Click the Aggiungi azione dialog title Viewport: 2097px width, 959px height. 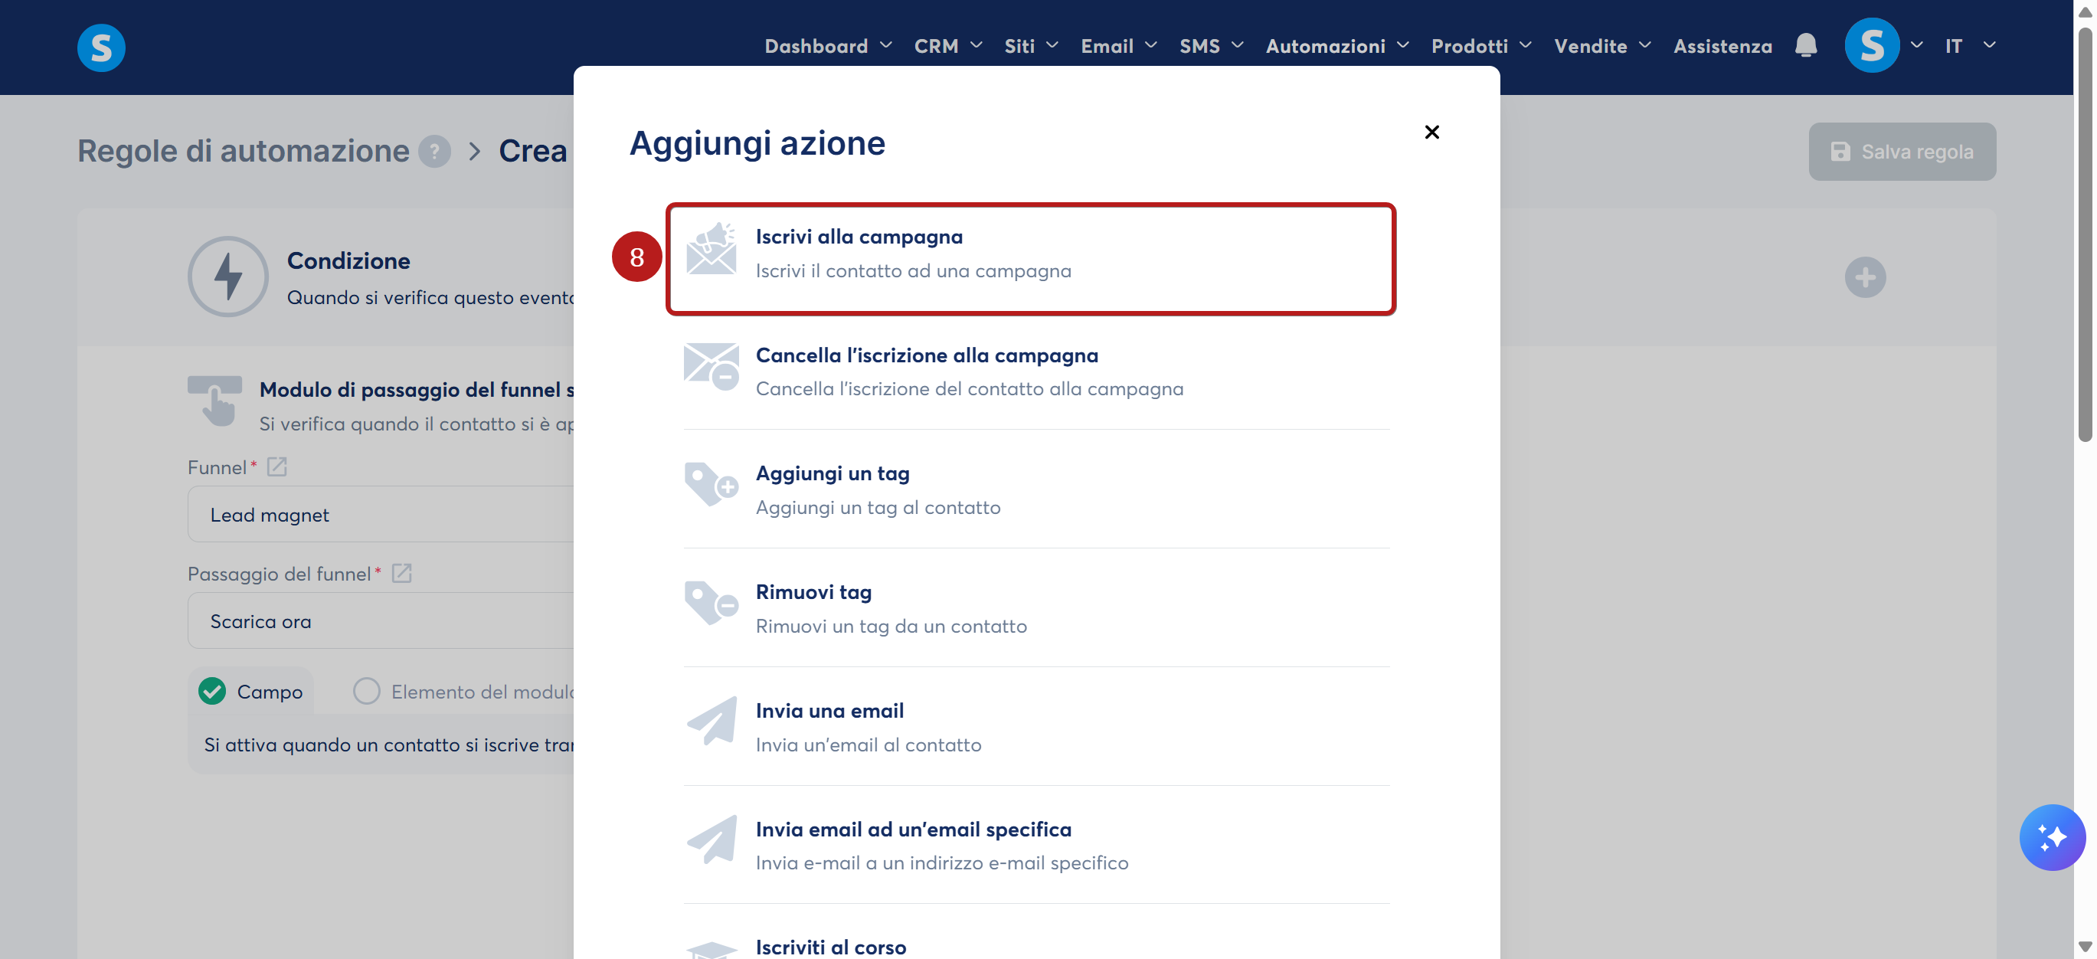tap(757, 143)
